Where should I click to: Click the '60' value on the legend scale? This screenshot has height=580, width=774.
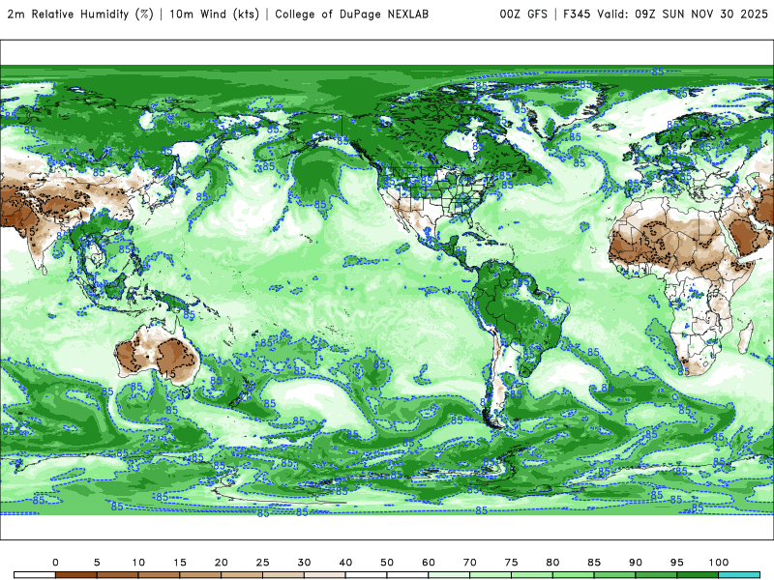pos(429,563)
